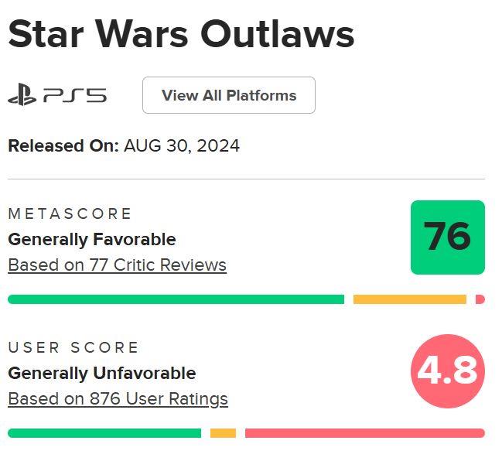Viewport: 502px width, 461px height.
Task: Open the 876 User Ratings link
Action: (x=118, y=399)
